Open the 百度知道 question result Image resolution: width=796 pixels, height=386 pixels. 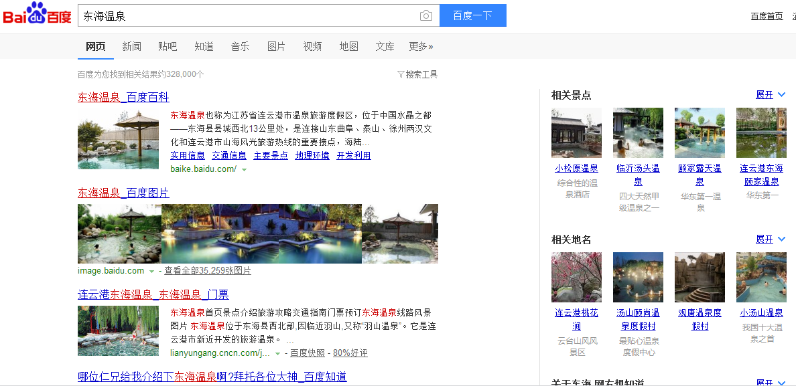[212, 377]
